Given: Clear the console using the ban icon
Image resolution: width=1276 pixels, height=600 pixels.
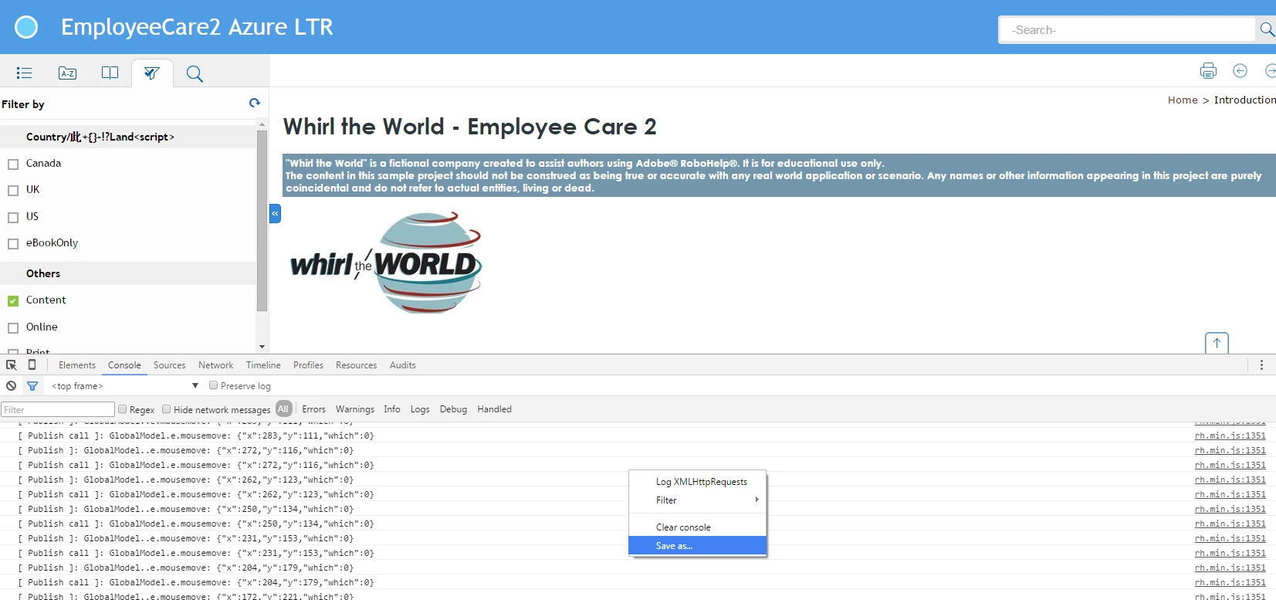Looking at the screenshot, I should point(11,386).
